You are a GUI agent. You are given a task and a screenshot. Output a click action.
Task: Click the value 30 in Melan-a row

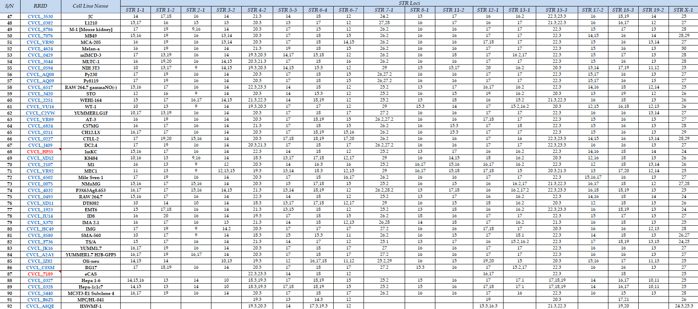[684, 49]
